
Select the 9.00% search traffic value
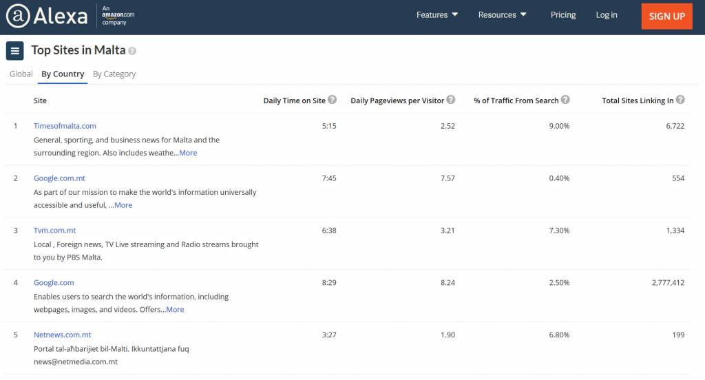(559, 126)
